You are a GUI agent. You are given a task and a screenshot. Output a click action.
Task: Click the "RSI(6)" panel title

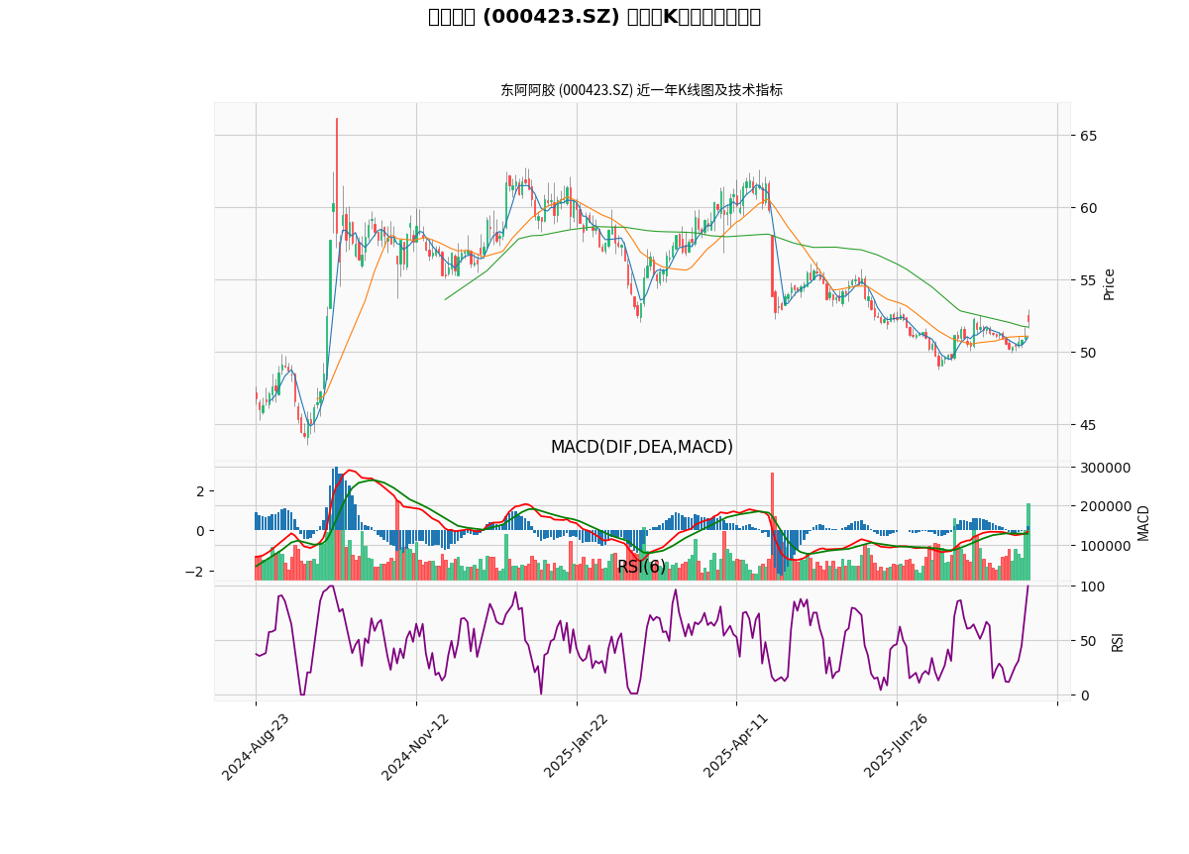[x=642, y=567]
